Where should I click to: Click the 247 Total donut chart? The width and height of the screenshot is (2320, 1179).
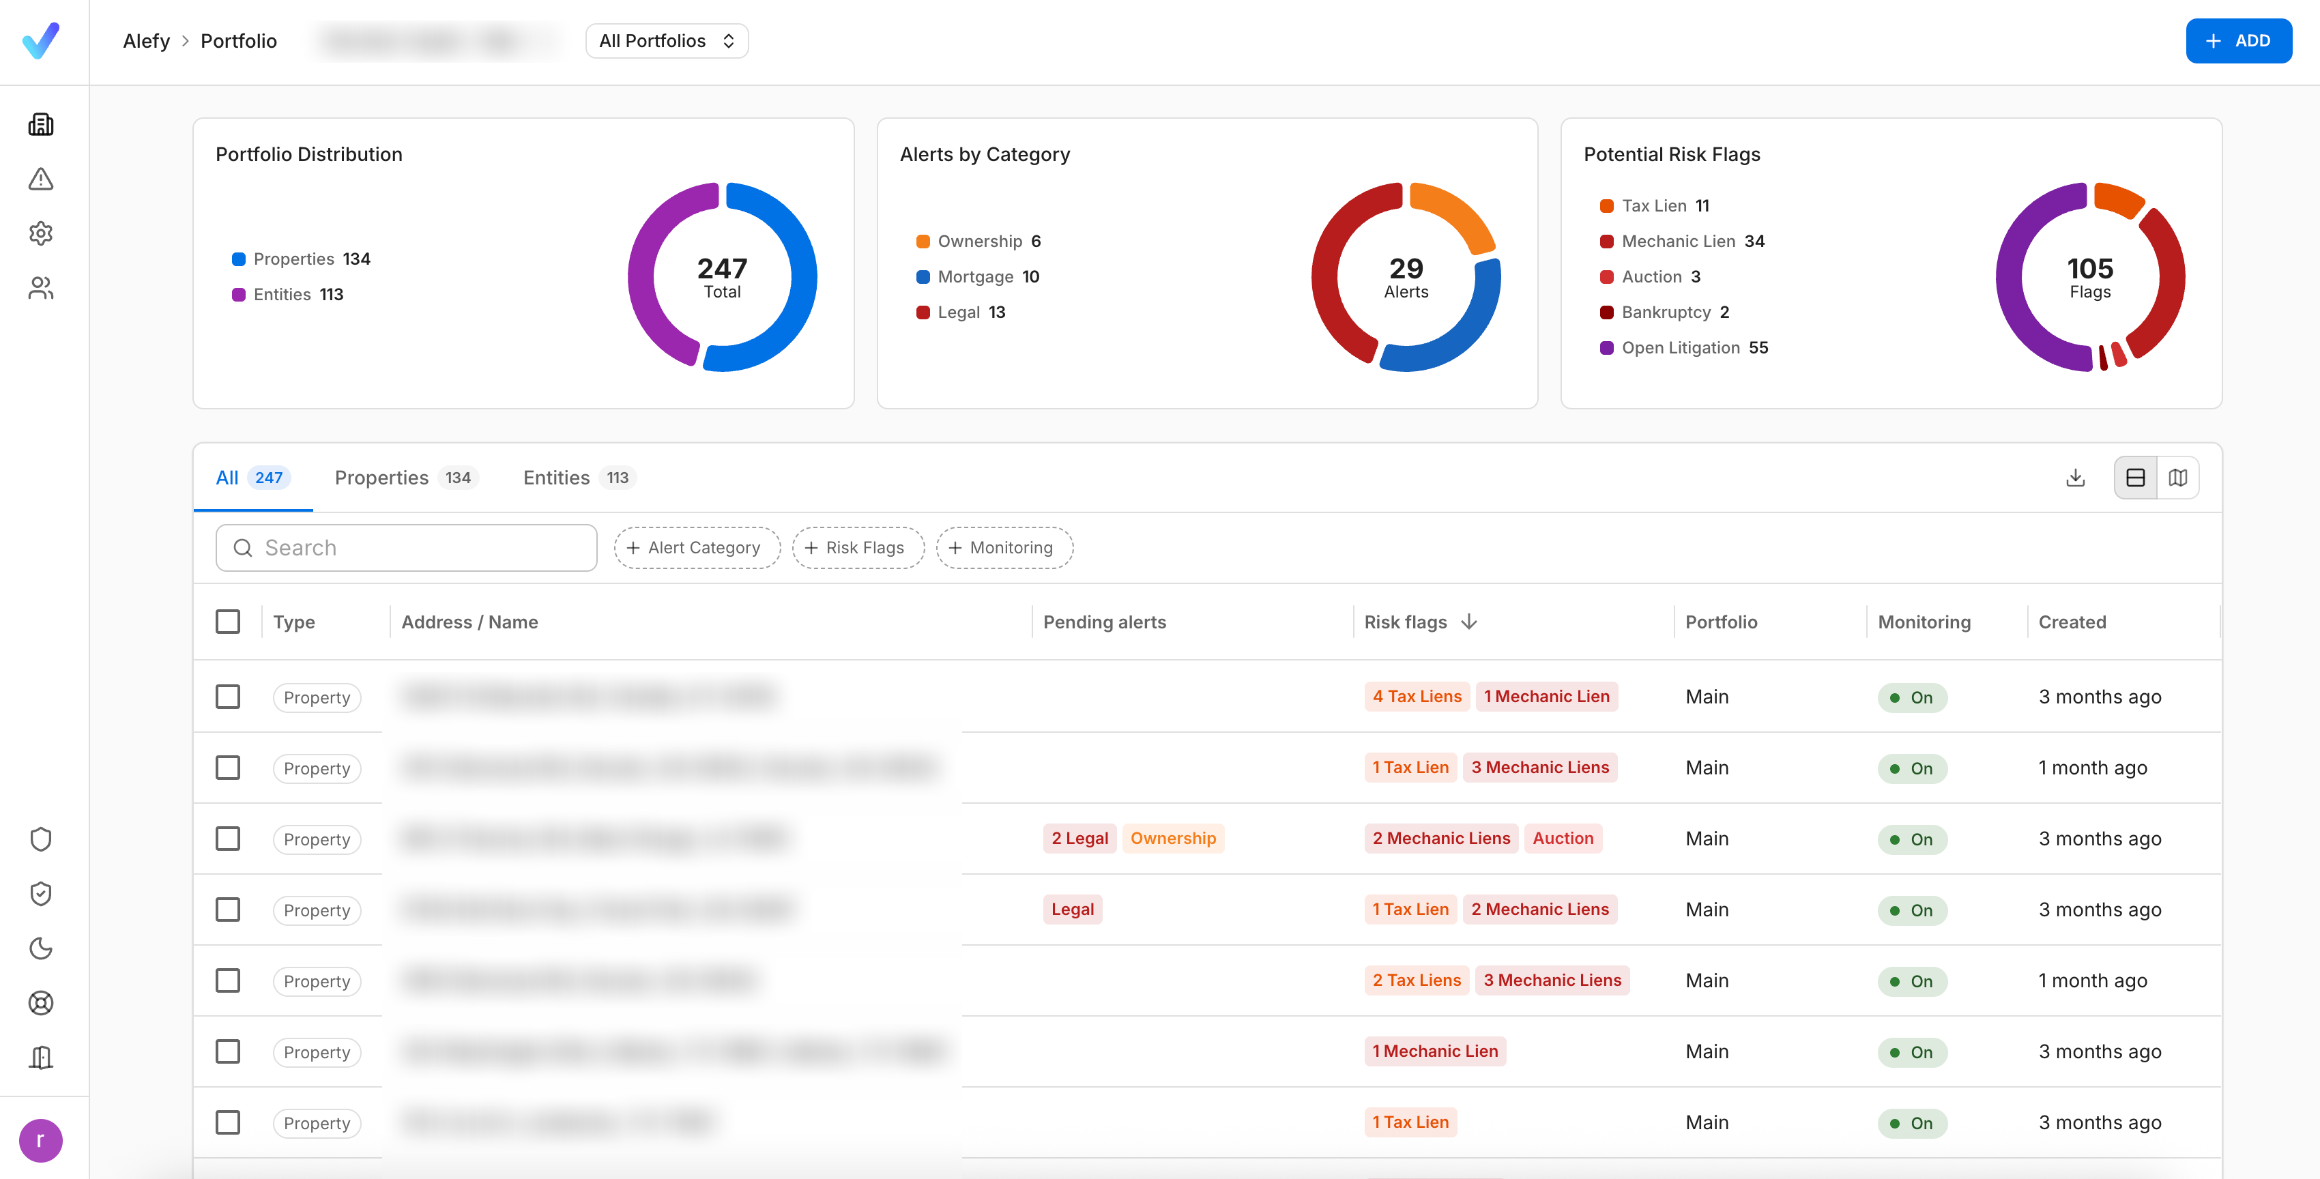pyautogui.click(x=723, y=278)
